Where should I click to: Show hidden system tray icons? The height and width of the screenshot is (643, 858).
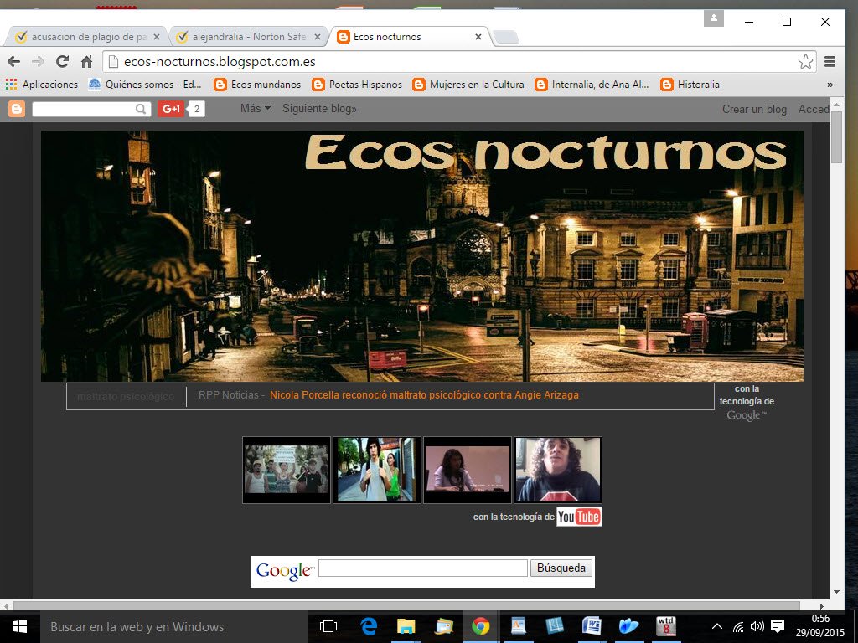click(x=717, y=626)
